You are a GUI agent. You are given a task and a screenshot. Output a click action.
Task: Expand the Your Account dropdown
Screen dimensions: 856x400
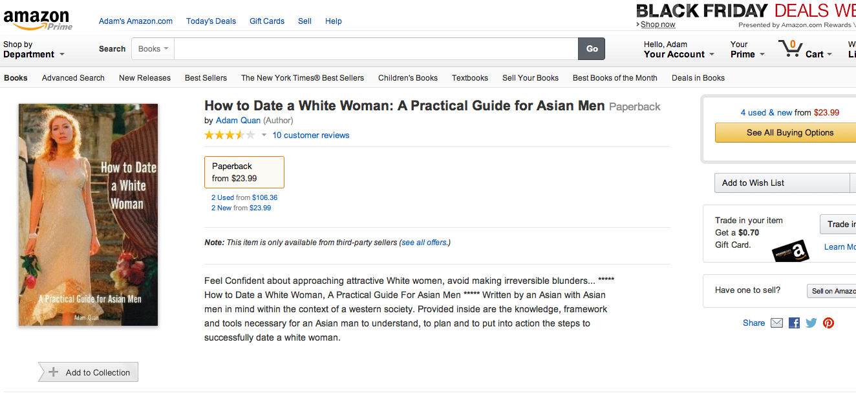click(679, 50)
